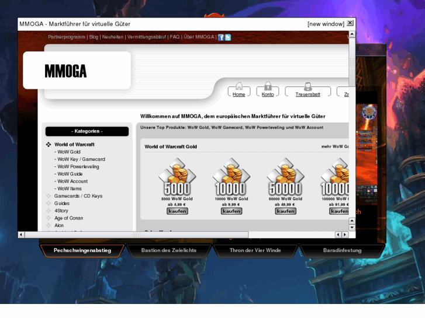Open the WoW Key / Gamecard subcategory
This screenshot has width=425, height=318.
tap(81, 159)
